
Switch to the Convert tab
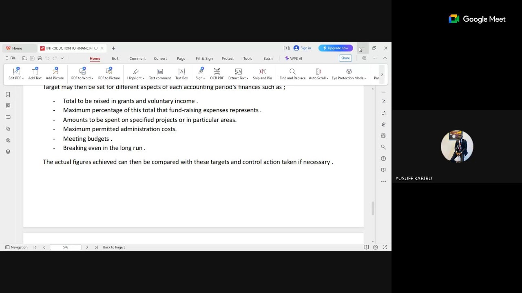(160, 58)
